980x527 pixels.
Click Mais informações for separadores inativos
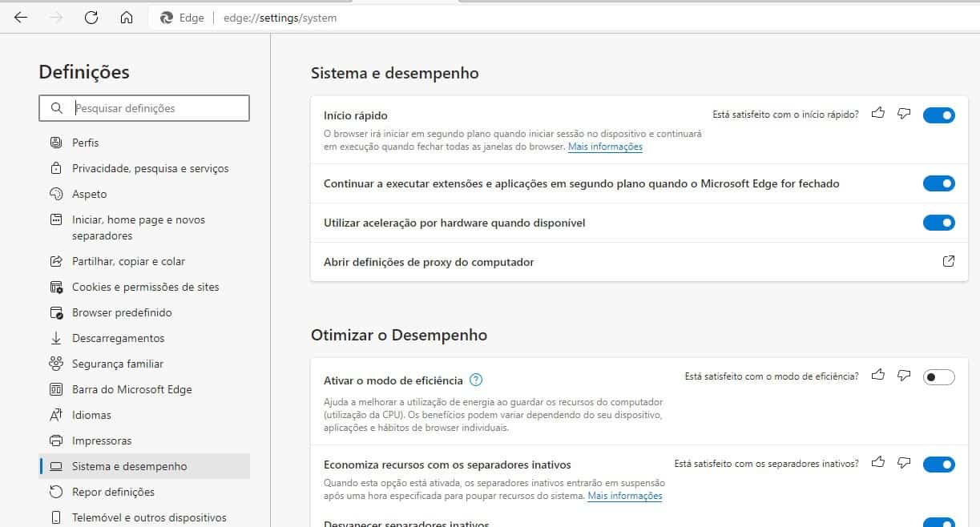point(624,496)
